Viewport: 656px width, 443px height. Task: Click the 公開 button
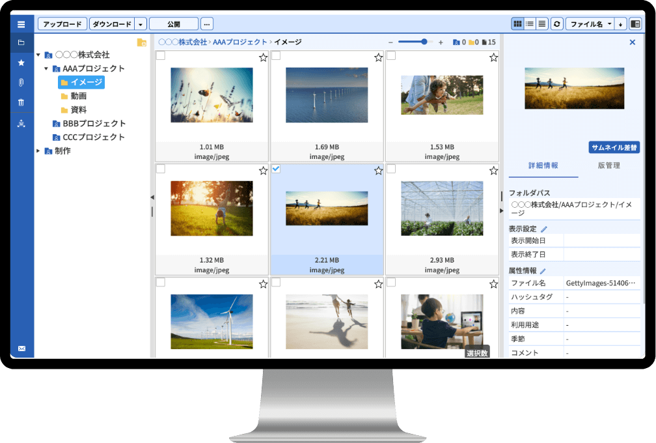pyautogui.click(x=174, y=24)
